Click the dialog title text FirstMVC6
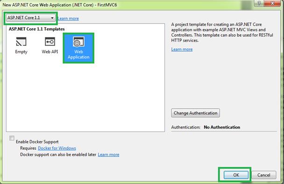This screenshot has height=184, width=284. tap(107, 5)
